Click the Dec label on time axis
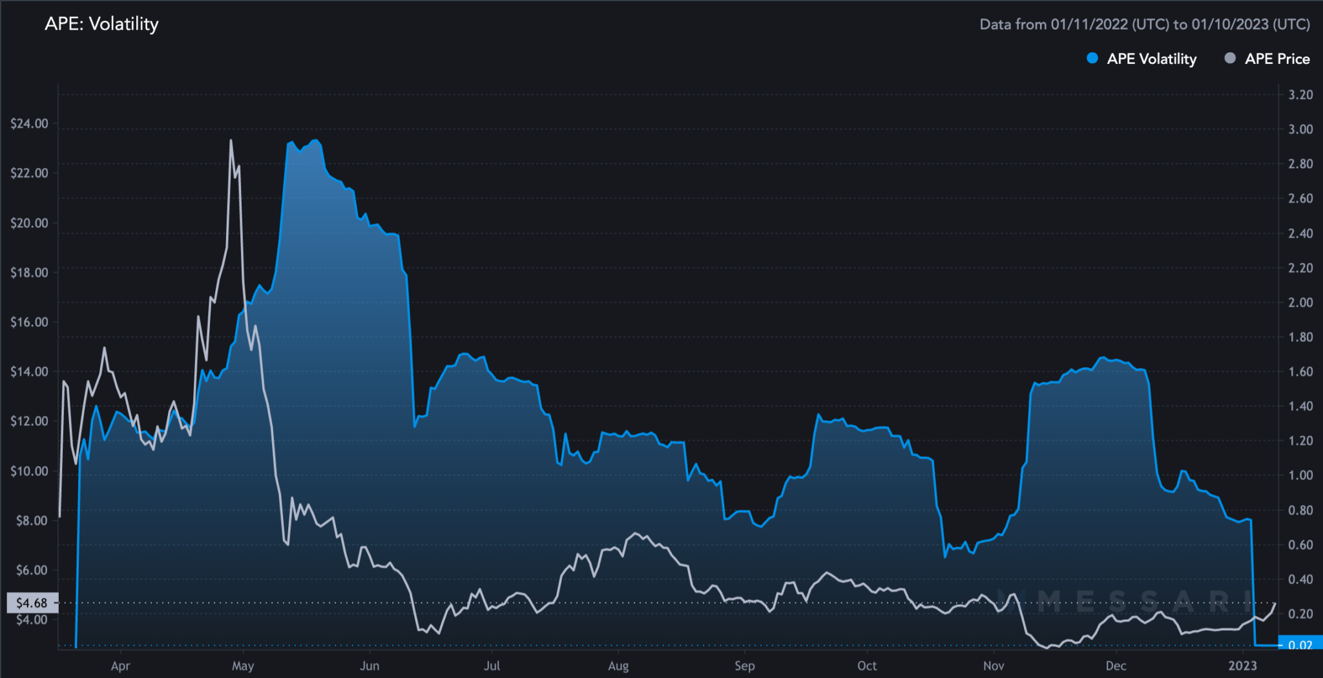1323x678 pixels. pos(1116,666)
